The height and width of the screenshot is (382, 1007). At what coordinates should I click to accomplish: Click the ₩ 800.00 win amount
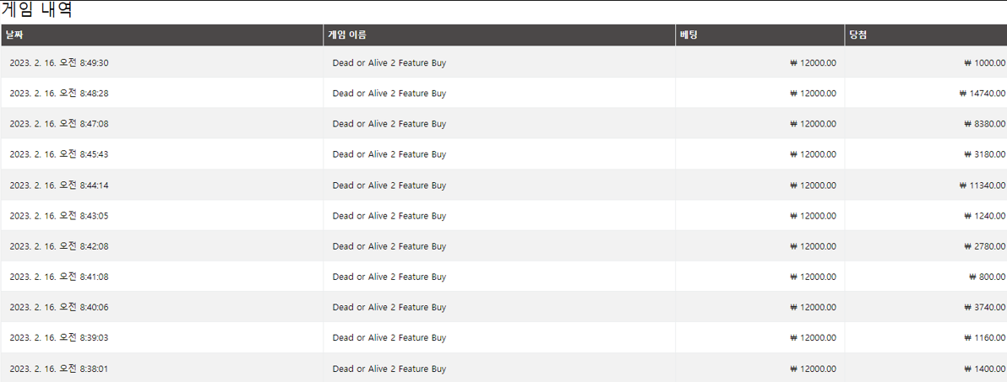tap(987, 277)
